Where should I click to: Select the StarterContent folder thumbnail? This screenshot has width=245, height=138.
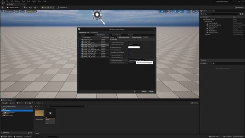(39, 113)
